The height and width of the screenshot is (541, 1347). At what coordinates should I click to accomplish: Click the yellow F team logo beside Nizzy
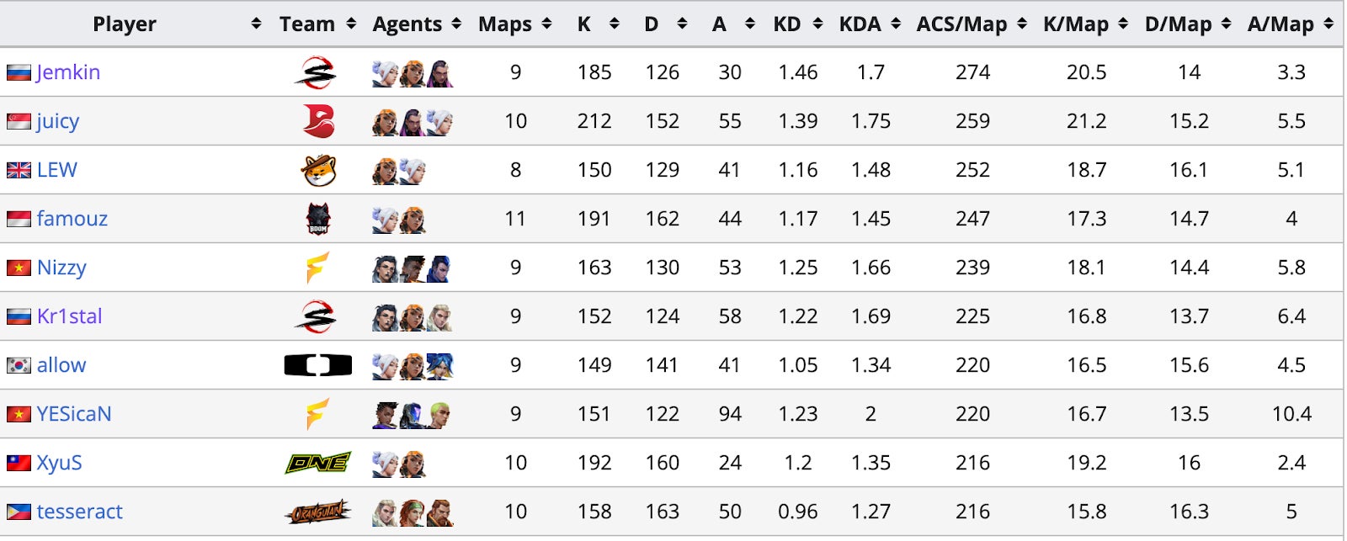[317, 268]
